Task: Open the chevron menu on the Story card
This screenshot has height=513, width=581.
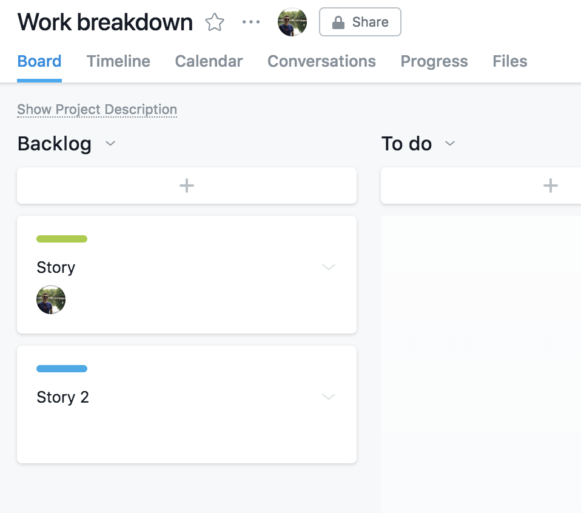Action: coord(328,267)
